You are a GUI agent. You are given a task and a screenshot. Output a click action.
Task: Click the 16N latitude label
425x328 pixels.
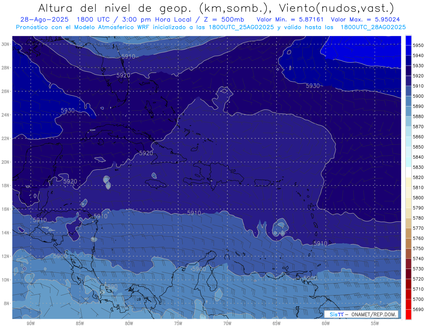click(x=5, y=209)
